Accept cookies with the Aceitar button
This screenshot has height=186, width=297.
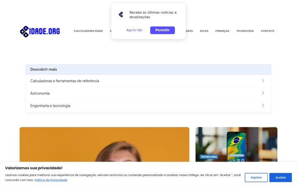(280, 177)
